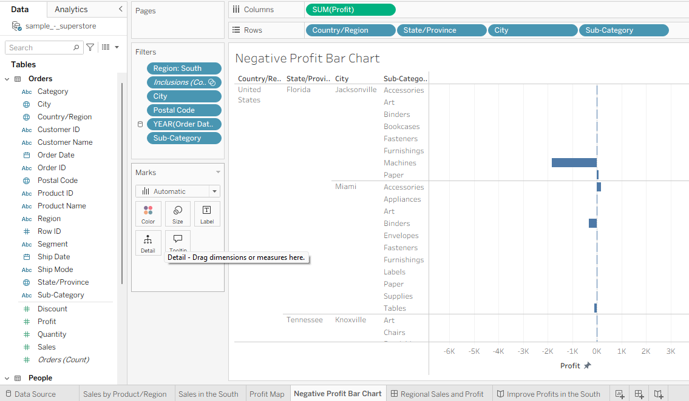
Task: Click the globe icon beside City field
Action: [27, 104]
